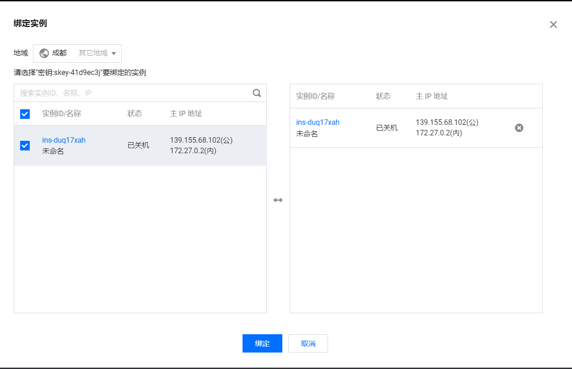Select the 成都 region option
Screen dimensions: 572x369
tap(59, 53)
